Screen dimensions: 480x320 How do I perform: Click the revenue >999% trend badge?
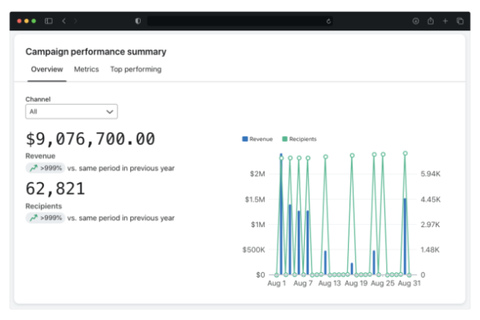point(45,168)
